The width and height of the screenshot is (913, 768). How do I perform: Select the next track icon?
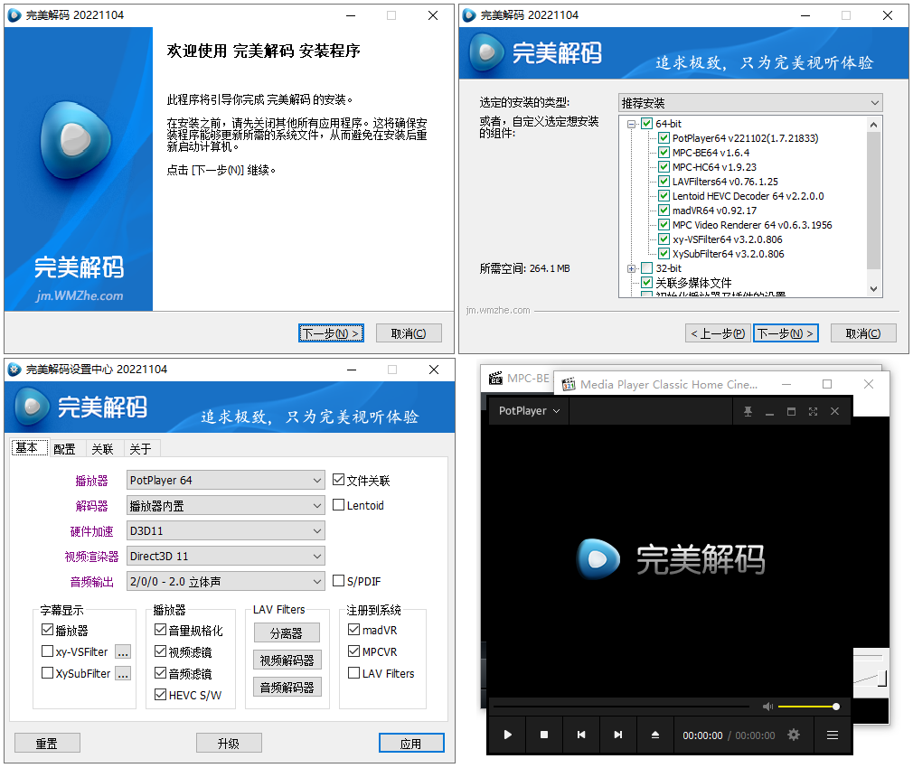pos(618,735)
